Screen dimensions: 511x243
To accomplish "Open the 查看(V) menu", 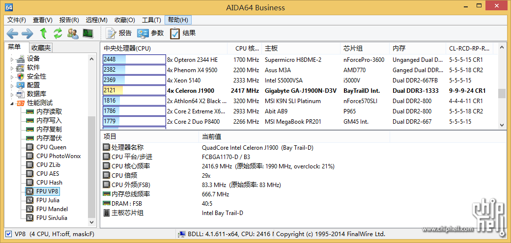I will pyautogui.click(x=43, y=20).
